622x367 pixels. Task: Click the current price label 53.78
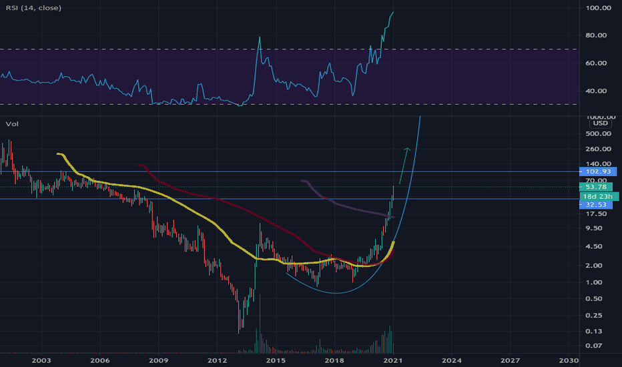[596, 186]
